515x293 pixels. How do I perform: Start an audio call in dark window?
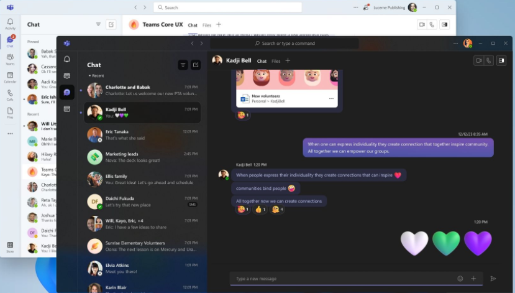(x=489, y=60)
